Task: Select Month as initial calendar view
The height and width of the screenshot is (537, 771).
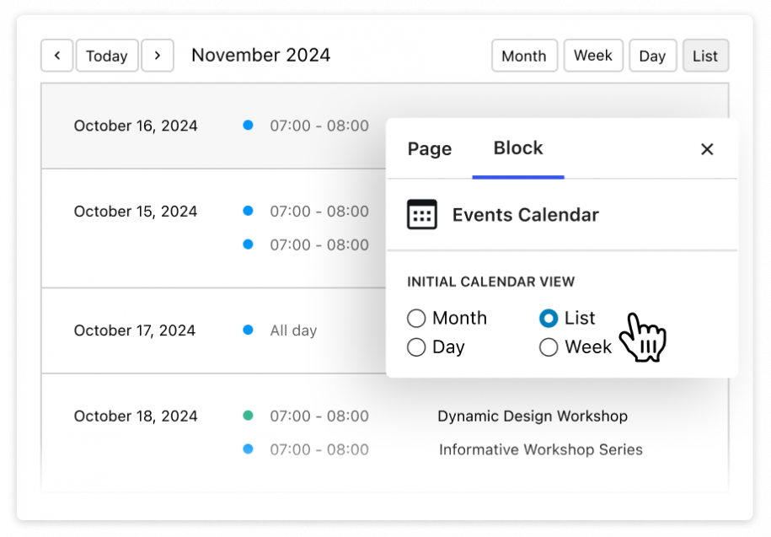Action: click(416, 318)
